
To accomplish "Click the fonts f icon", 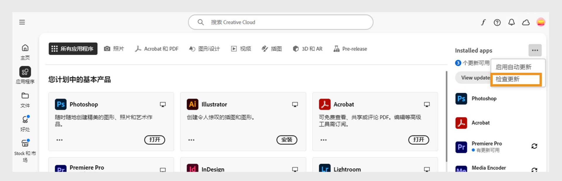I will [483, 22].
